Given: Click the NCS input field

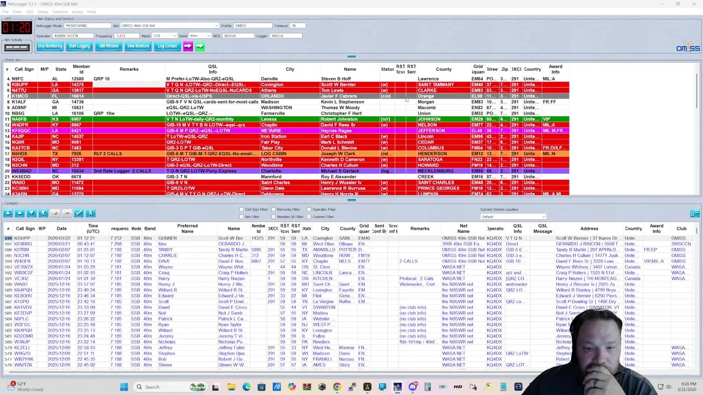Looking at the screenshot, I should [x=238, y=36].
